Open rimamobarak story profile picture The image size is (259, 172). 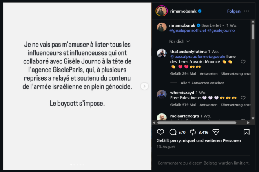(162, 11)
